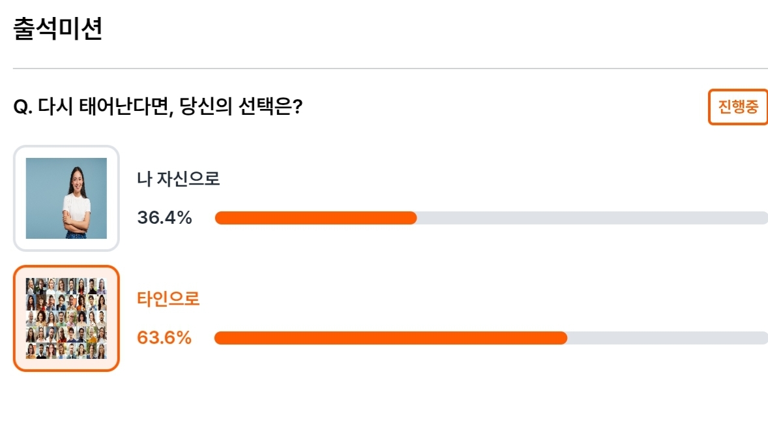Click the orange fill of the 36.4% bar
Screen dimensions: 768x443
316,218
